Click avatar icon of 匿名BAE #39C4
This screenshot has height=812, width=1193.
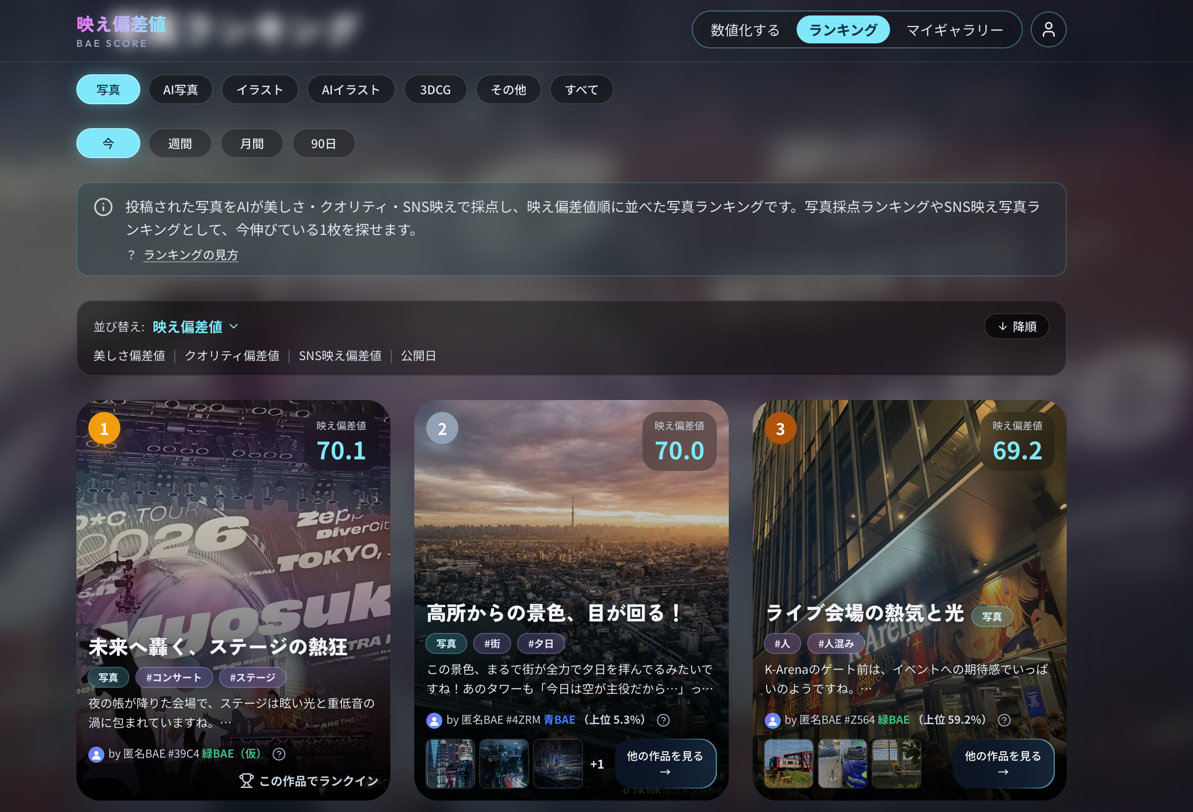point(96,754)
